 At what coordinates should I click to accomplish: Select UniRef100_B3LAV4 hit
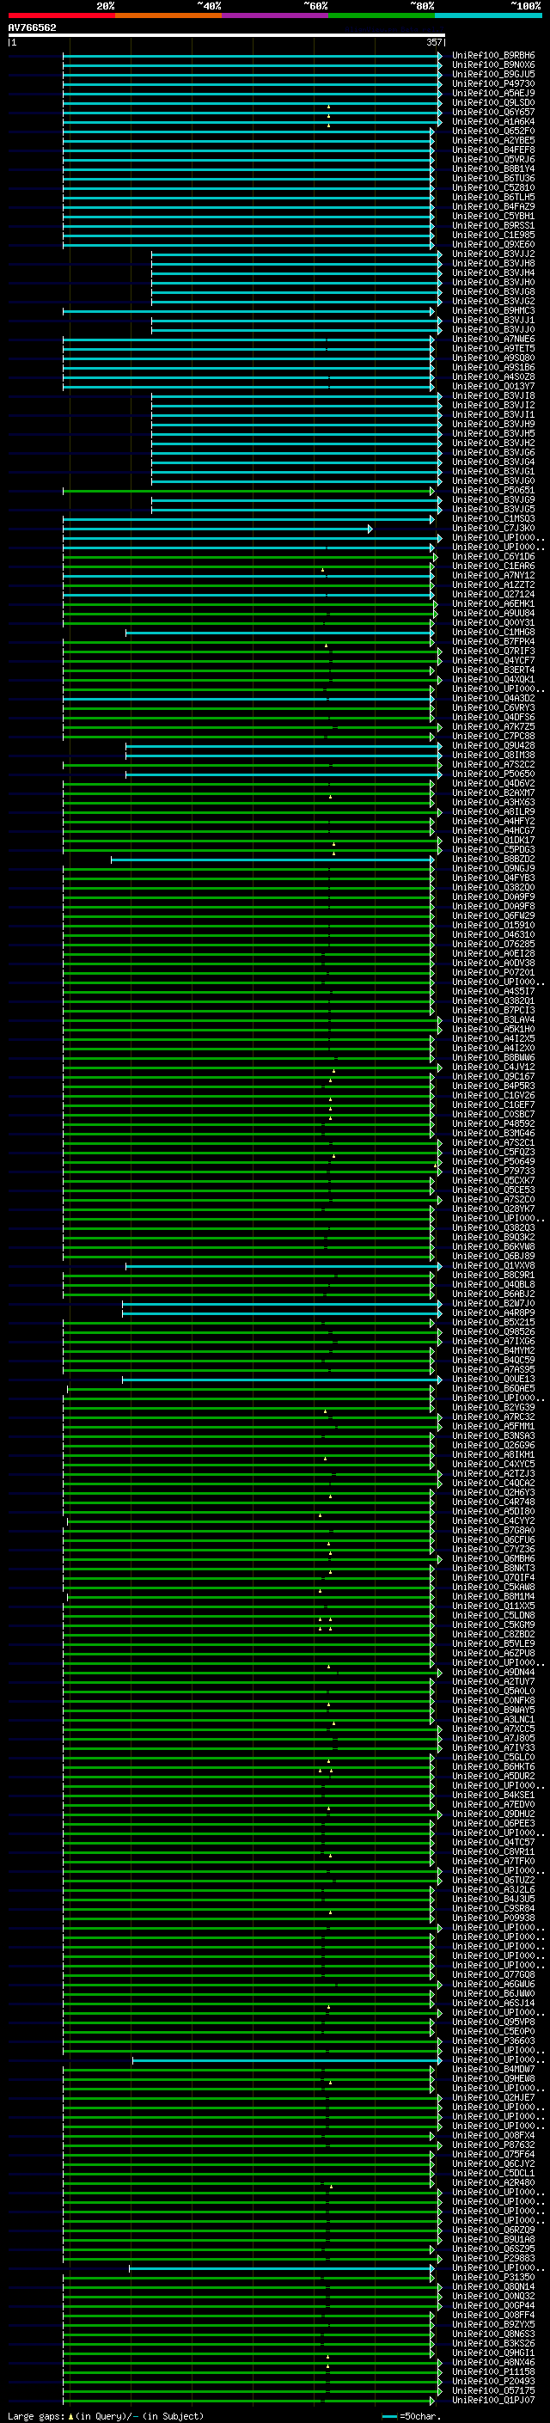[493, 1019]
